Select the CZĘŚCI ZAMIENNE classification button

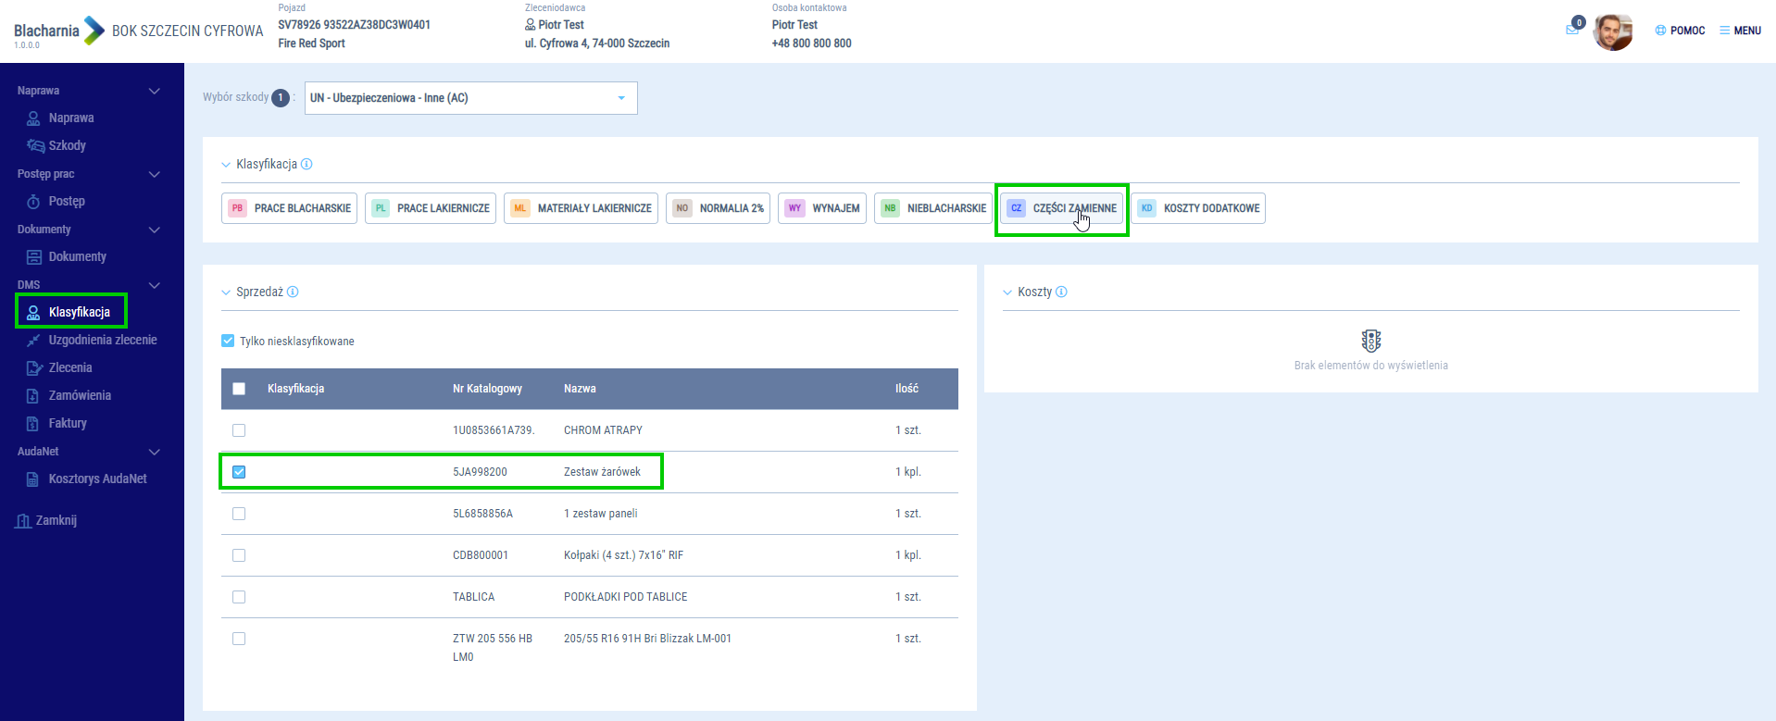(x=1061, y=208)
